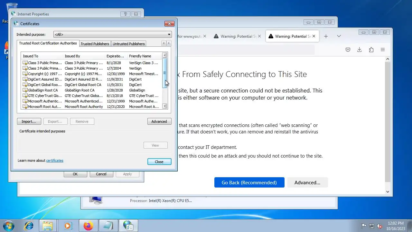Select certificate icon for GTE CyberTrust Global

25,96
